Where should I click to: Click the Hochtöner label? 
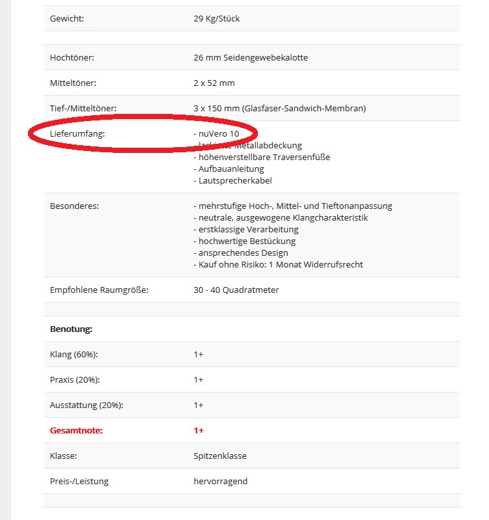tap(72, 57)
